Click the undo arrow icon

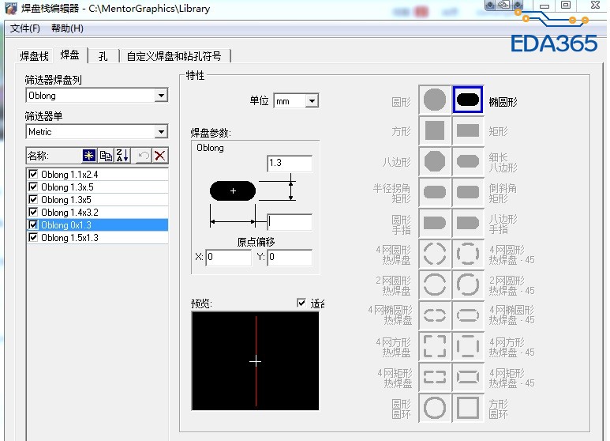(144, 156)
